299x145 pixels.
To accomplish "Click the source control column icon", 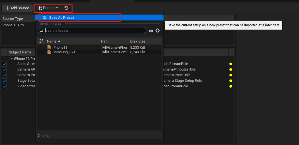I will click(41, 41).
